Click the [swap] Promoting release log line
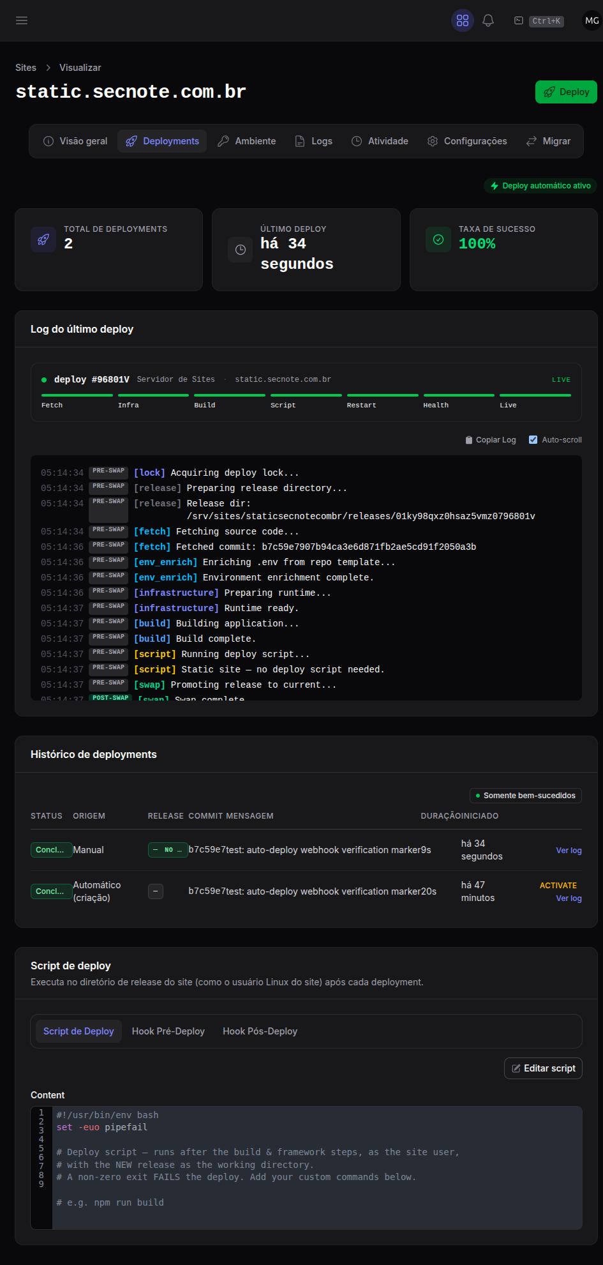The image size is (603, 1265). [x=306, y=685]
